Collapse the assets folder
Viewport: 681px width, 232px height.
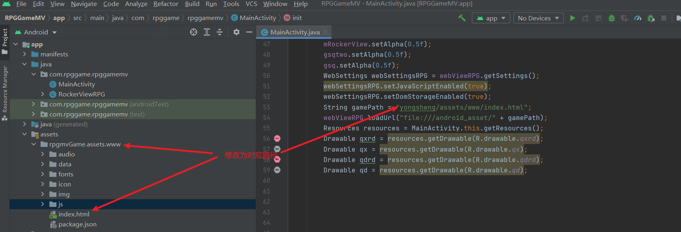click(24, 134)
